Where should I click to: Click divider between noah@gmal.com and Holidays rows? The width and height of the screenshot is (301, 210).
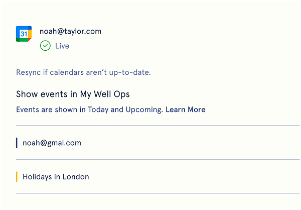(158, 159)
